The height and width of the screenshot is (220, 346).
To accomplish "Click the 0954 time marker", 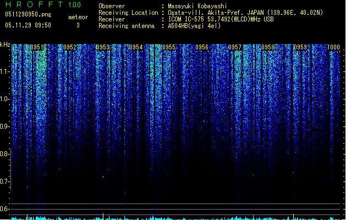I will click(136, 47).
